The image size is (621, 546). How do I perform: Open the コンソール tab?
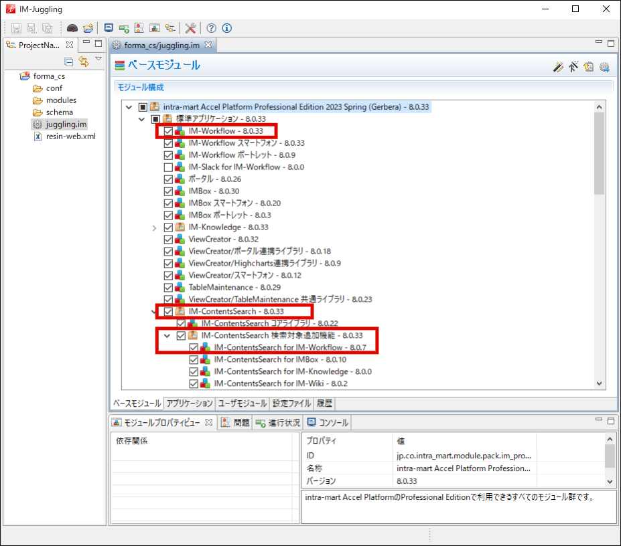(x=328, y=423)
